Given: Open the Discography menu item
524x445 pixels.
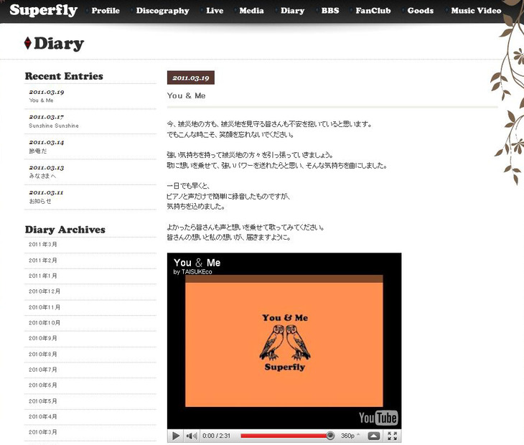Looking at the screenshot, I should coord(162,11).
